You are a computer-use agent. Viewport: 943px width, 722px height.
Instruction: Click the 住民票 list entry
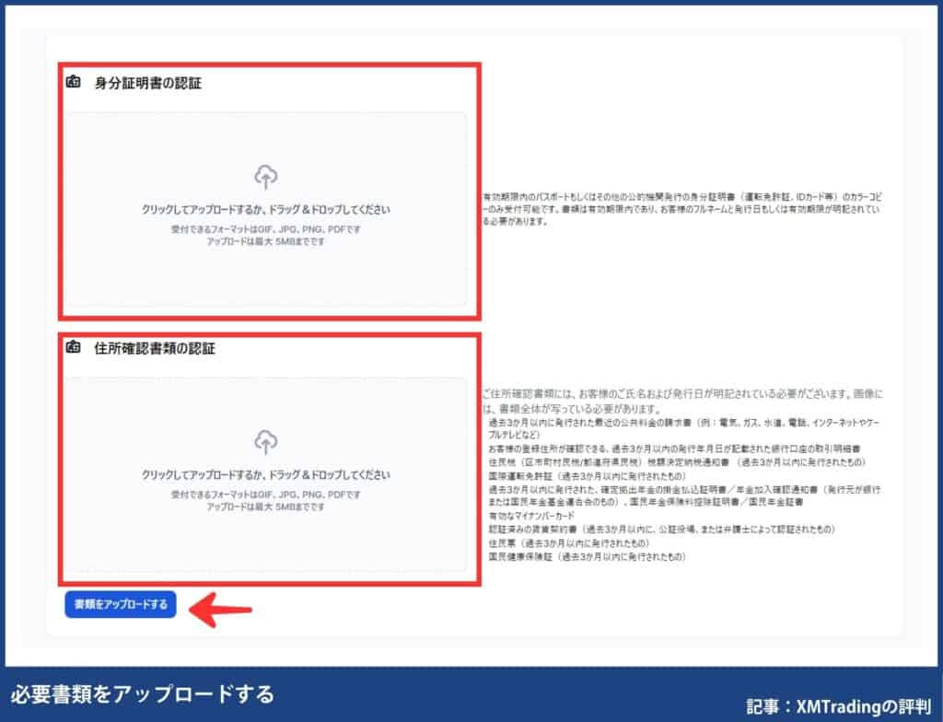pyautogui.click(x=569, y=543)
